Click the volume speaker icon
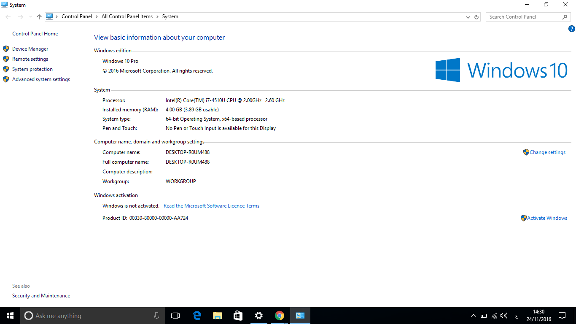Image resolution: width=576 pixels, height=324 pixels. pyautogui.click(x=504, y=316)
